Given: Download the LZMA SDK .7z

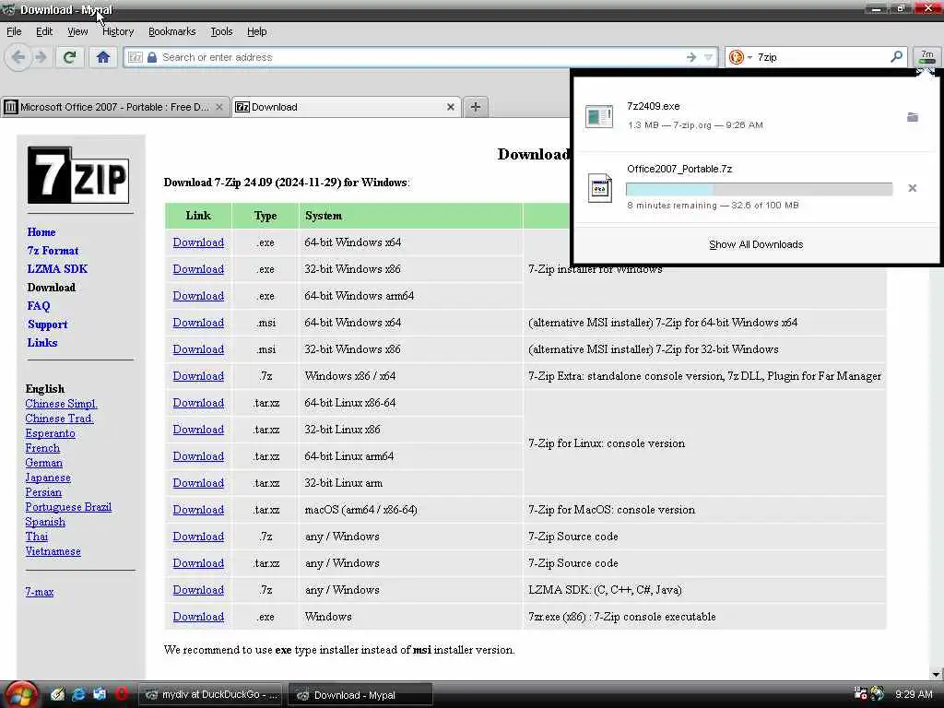Looking at the screenshot, I should (198, 590).
